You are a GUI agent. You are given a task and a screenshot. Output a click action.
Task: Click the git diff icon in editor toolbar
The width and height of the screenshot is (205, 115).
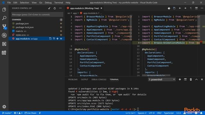click(169, 8)
